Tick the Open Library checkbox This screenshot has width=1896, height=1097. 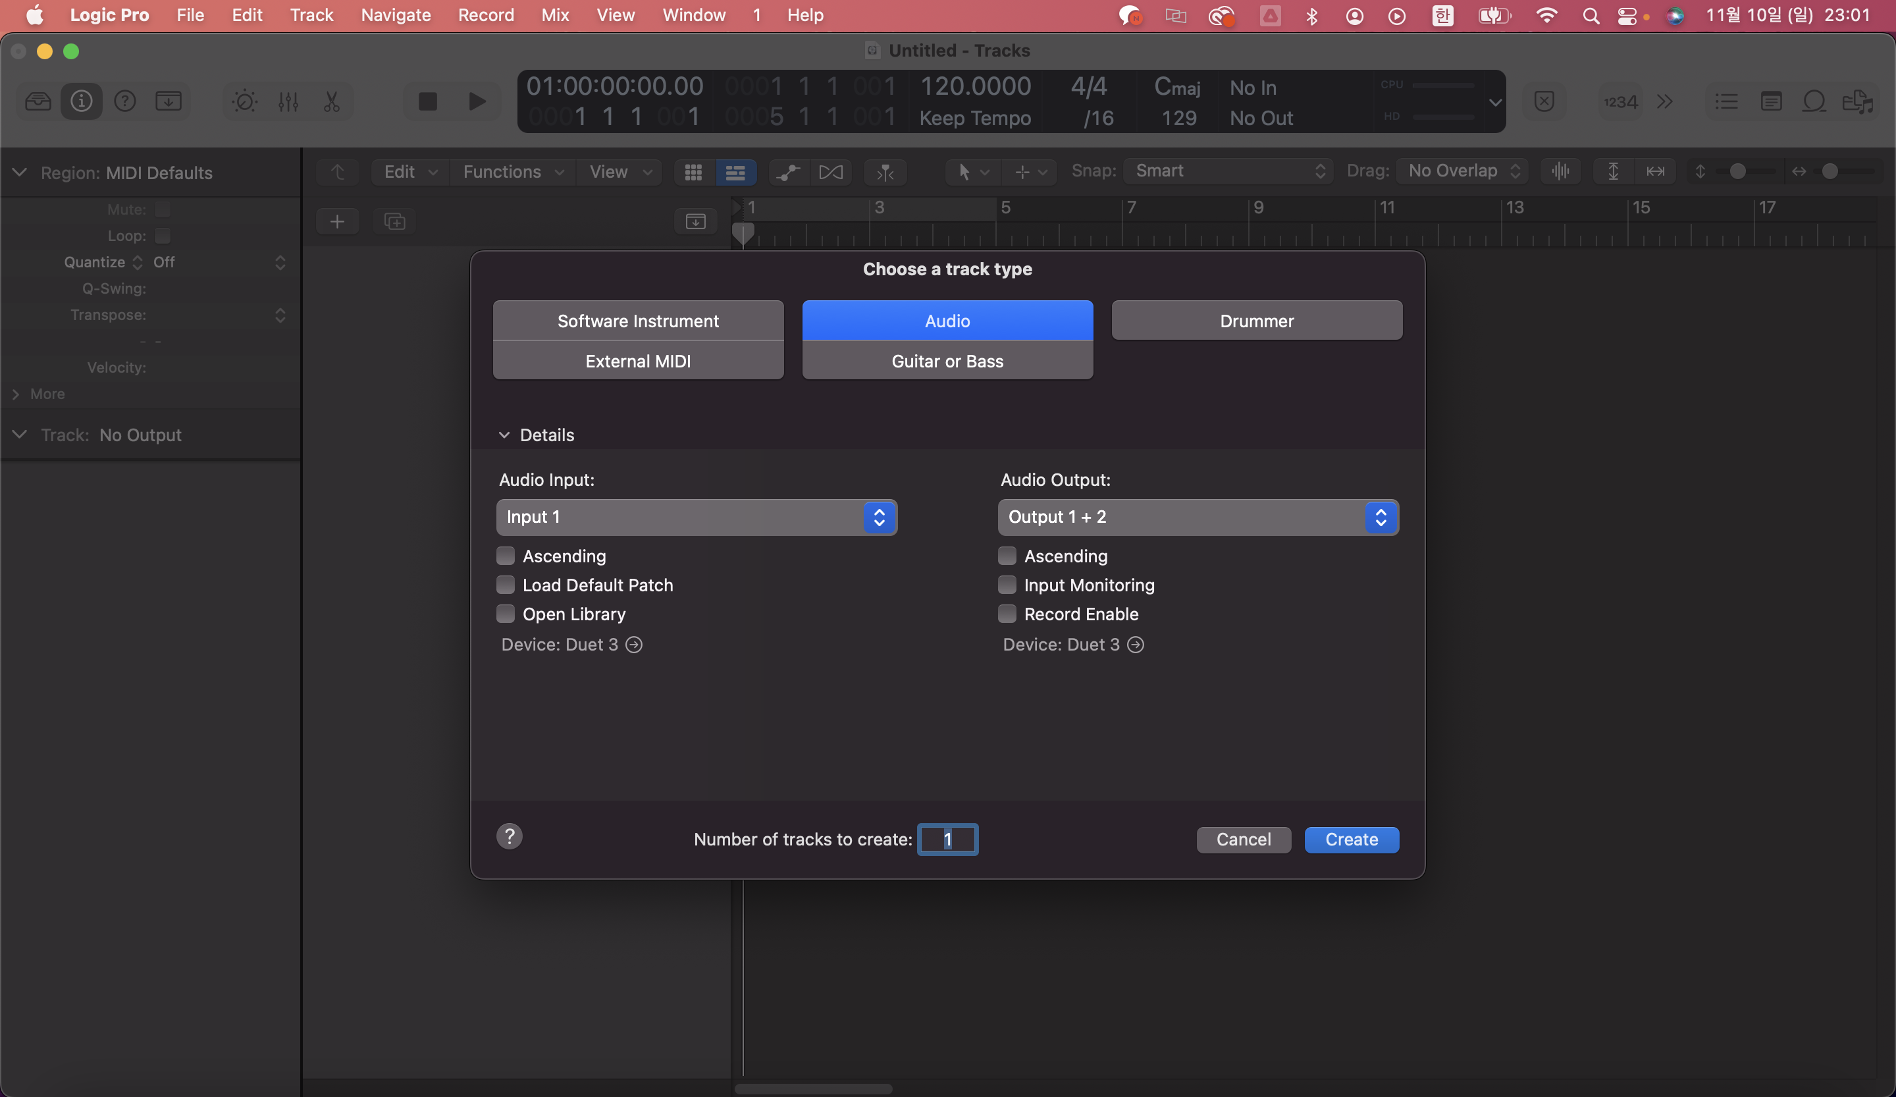(x=506, y=614)
